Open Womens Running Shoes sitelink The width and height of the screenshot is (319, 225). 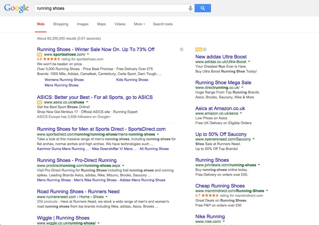point(64,80)
